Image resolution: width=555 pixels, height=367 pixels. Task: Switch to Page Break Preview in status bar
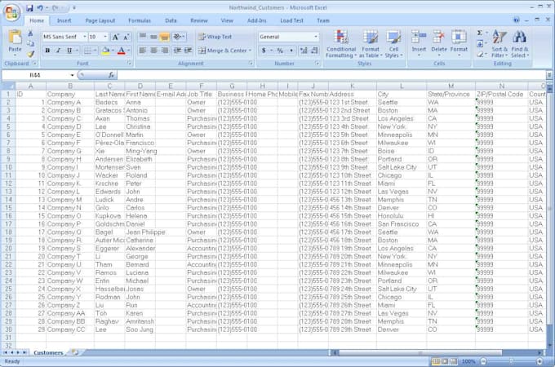tap(454, 361)
